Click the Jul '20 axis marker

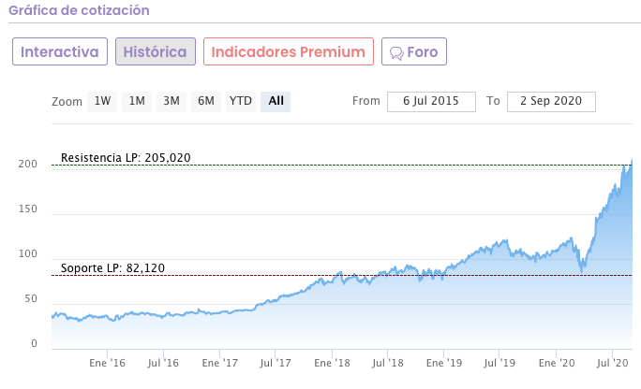coord(612,362)
